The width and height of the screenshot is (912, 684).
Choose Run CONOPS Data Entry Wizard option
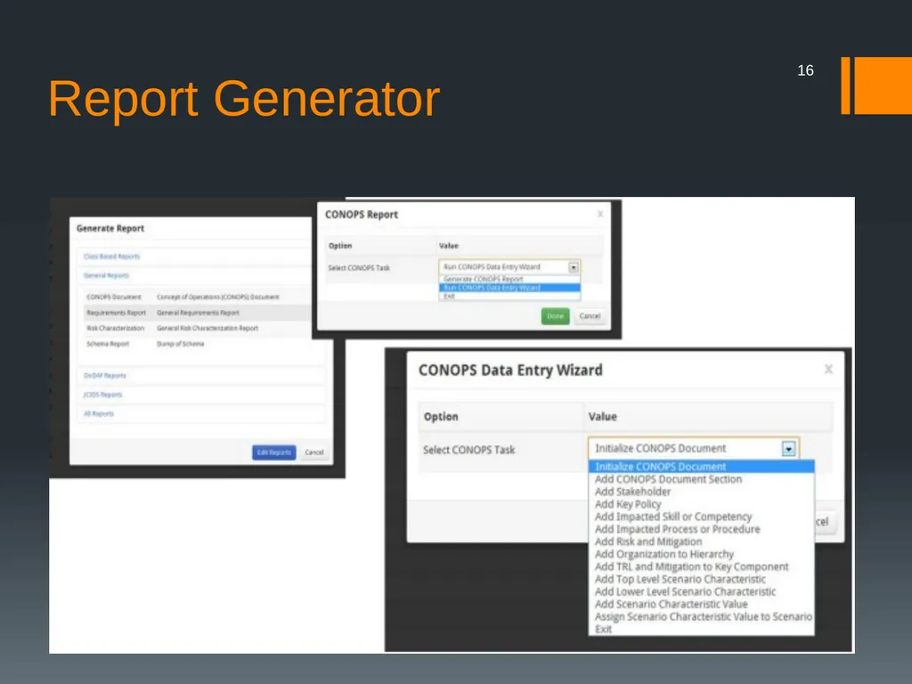pyautogui.click(x=509, y=288)
